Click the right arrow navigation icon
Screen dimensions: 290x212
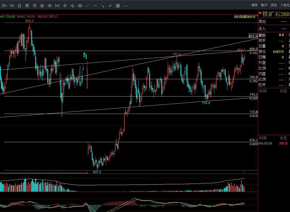73,6
